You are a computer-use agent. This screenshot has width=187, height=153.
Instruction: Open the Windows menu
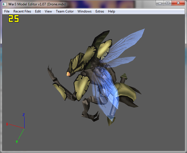click(x=84, y=11)
